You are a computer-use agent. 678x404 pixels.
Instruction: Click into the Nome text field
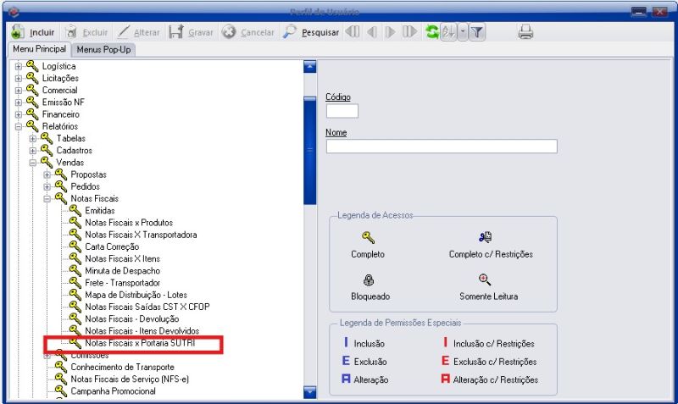tap(441, 147)
